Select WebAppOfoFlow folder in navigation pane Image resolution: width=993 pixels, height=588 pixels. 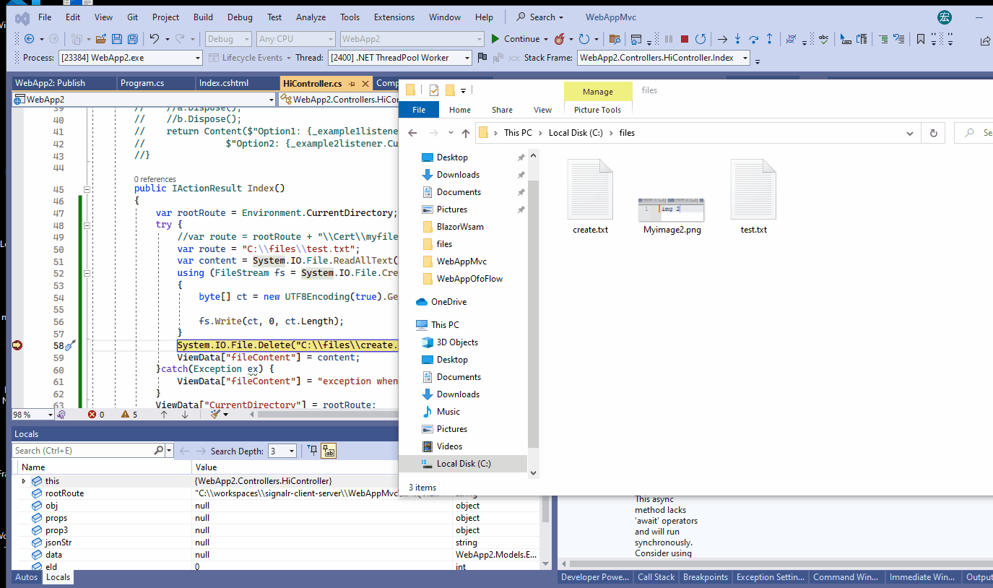click(x=469, y=279)
